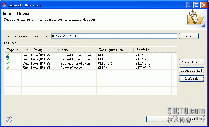
Task: Click MIDP-2.0 in the QwertyDevice row
Action: [143, 68]
